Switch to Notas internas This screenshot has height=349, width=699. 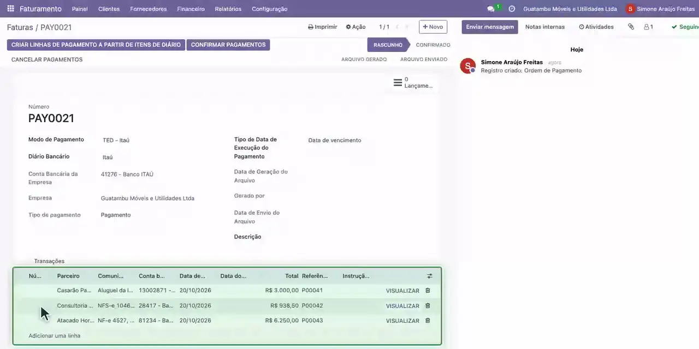point(545,27)
